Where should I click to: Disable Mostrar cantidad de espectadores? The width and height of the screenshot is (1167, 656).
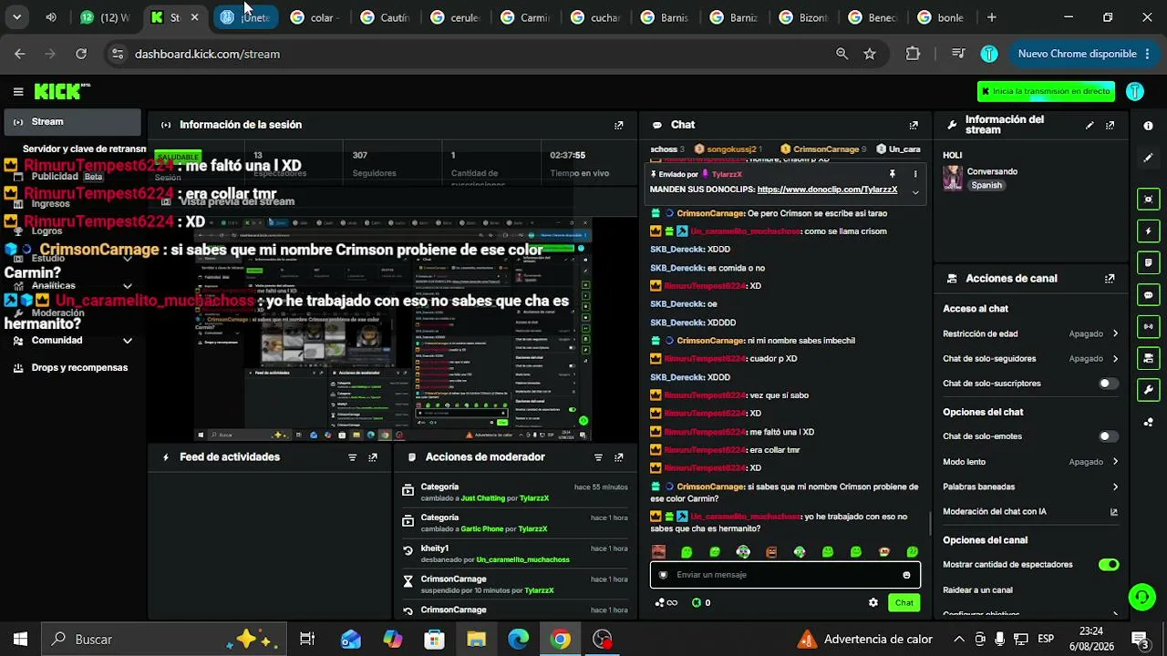pos(1109,565)
